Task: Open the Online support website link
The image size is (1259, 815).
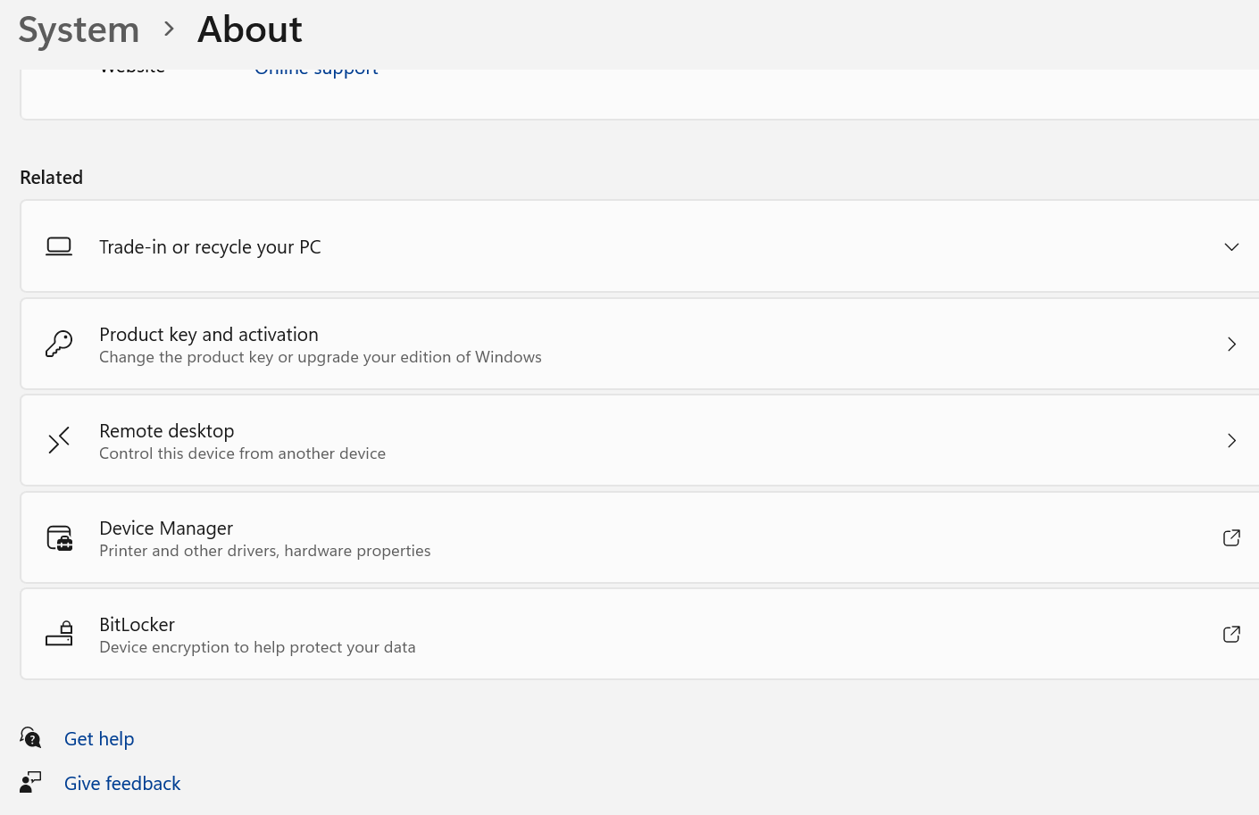Action: pyautogui.click(x=316, y=71)
